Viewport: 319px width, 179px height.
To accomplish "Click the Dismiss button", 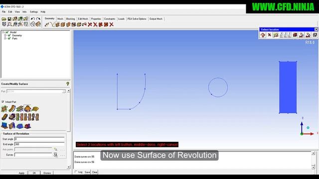I will (47, 173).
